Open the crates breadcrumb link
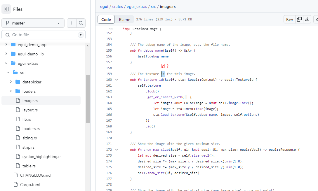This screenshot has height=191, width=318. 117,6
